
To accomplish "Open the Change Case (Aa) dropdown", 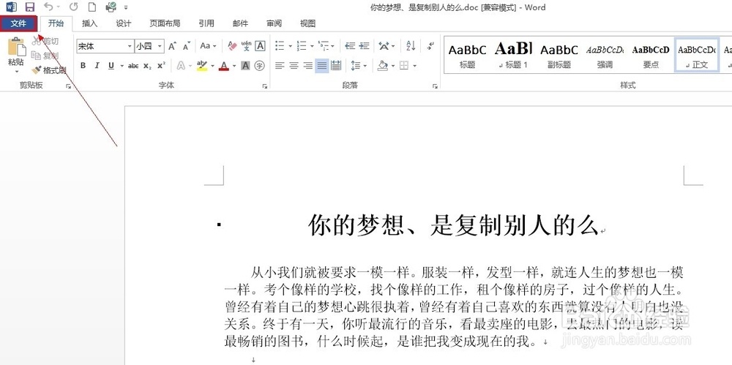I will (x=208, y=46).
